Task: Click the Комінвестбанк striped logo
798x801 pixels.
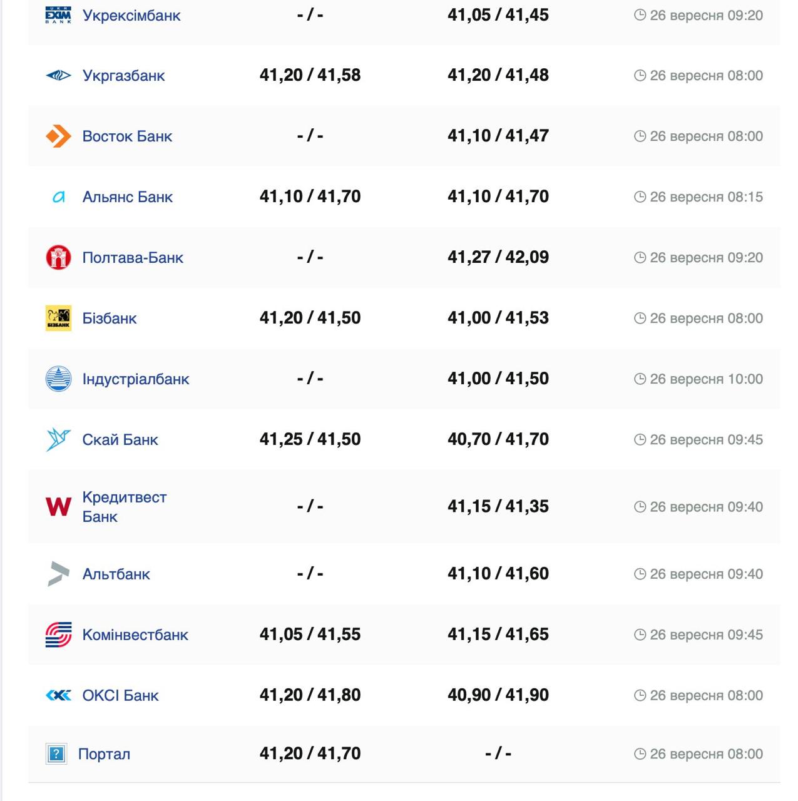Action: pyautogui.click(x=58, y=635)
